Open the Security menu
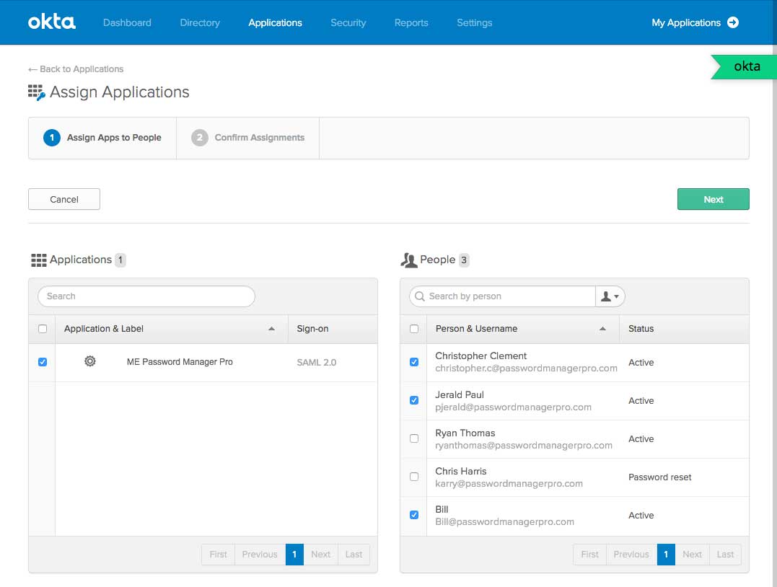Screen dimensions: 777x587 tap(348, 22)
